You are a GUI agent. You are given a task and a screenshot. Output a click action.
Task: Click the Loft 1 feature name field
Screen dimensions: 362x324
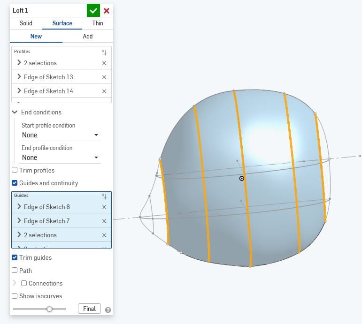tap(20, 10)
